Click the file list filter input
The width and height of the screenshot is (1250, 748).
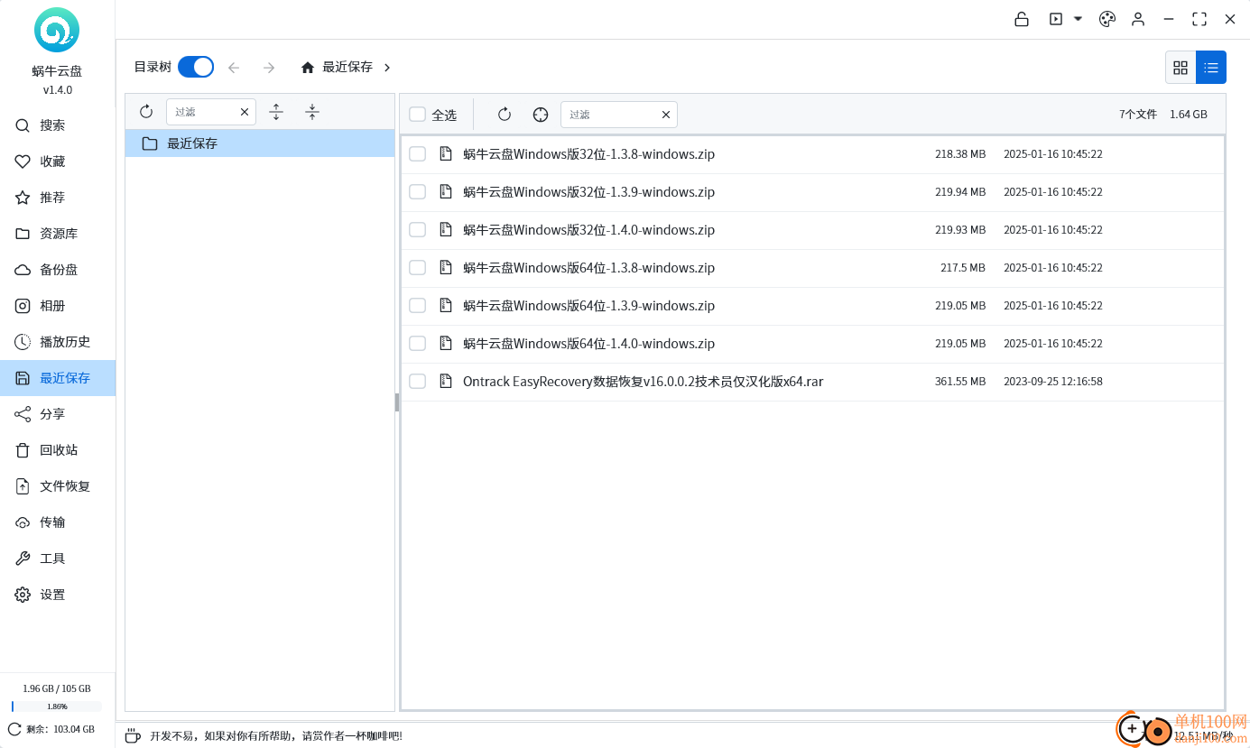tap(610, 115)
